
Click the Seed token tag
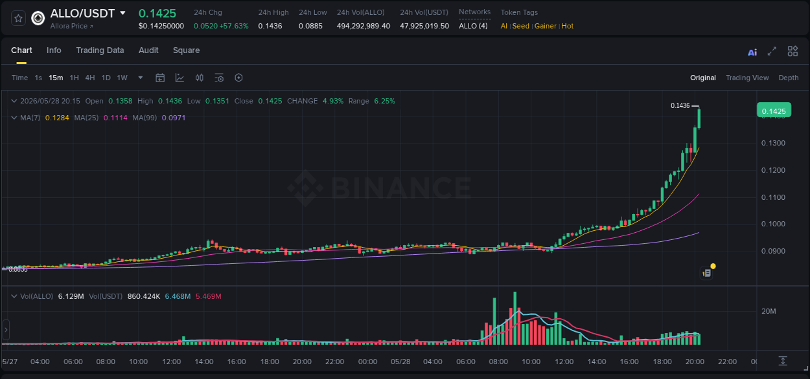(521, 26)
